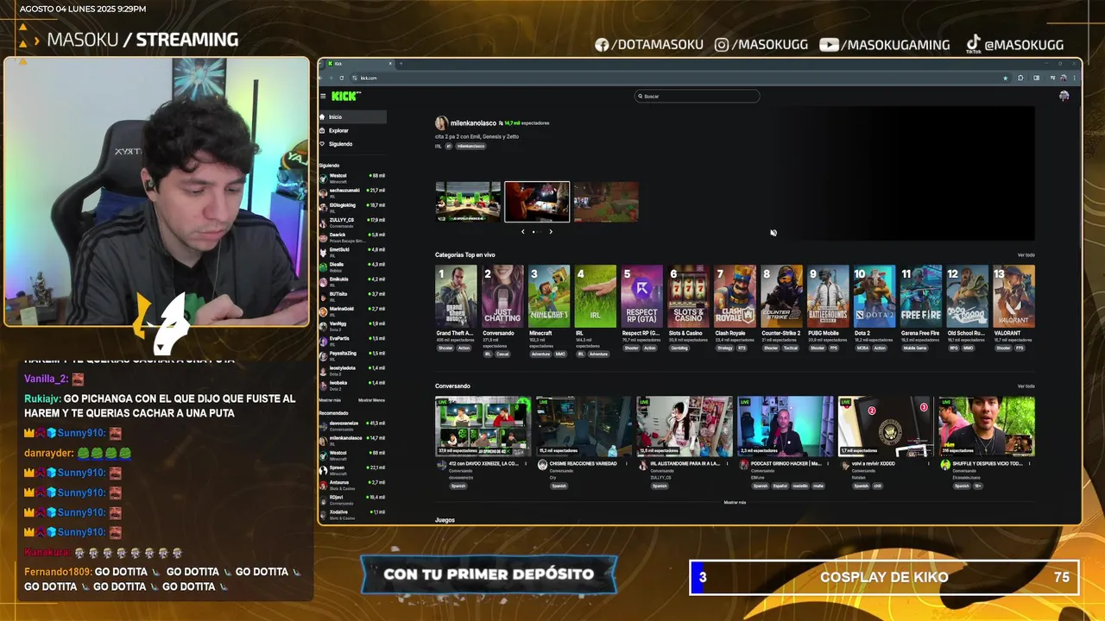Open the IRL label under featured stream title
The height and width of the screenshot is (621, 1105).
(x=439, y=147)
